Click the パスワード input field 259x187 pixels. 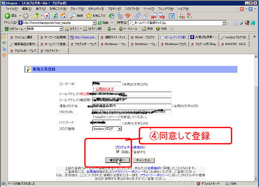click(106, 123)
